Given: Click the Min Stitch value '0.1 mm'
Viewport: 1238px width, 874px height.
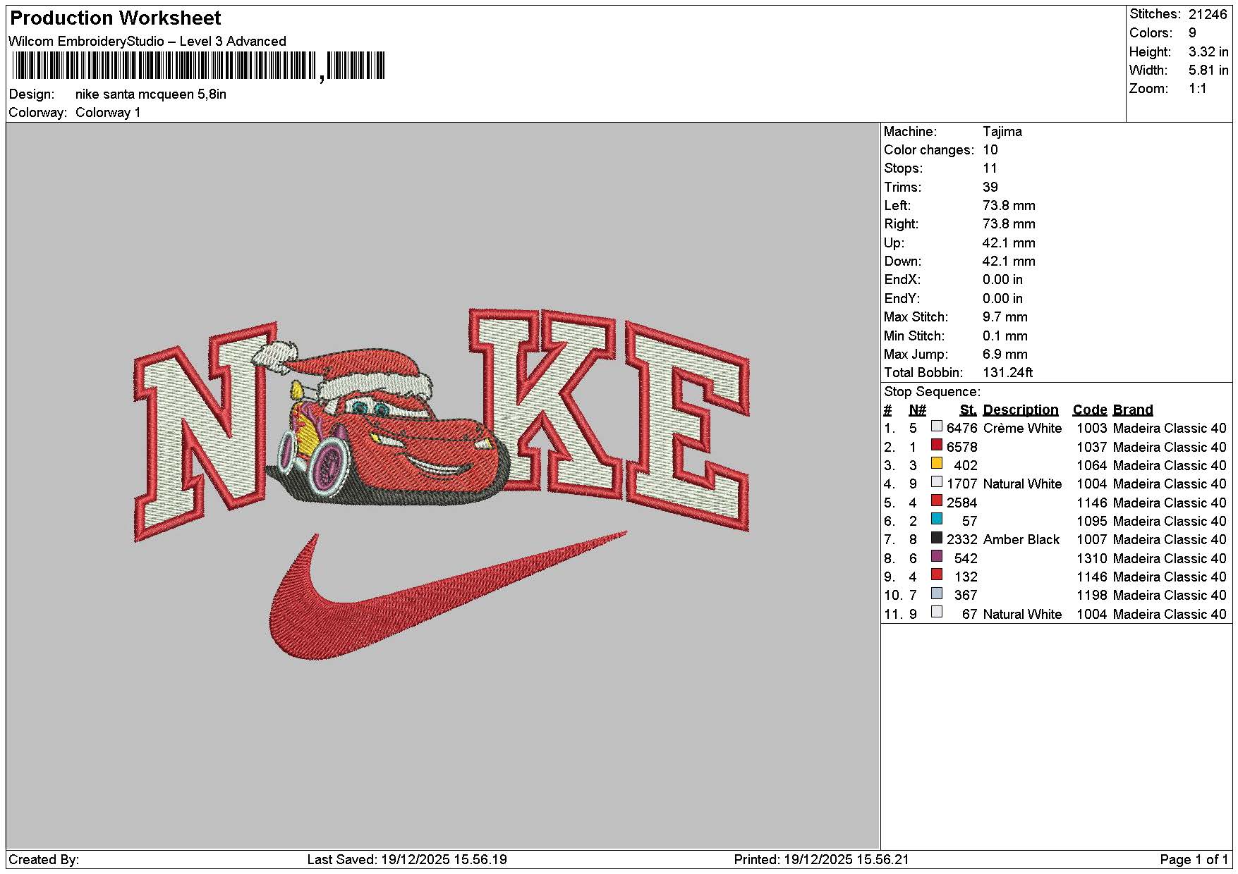Looking at the screenshot, I should 1005,336.
